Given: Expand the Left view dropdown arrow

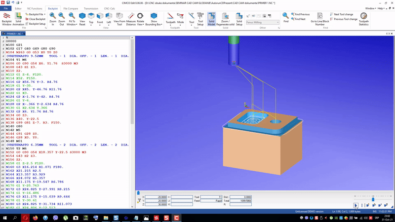Looking at the screenshot, I should pyautogui.click(x=109, y=25).
